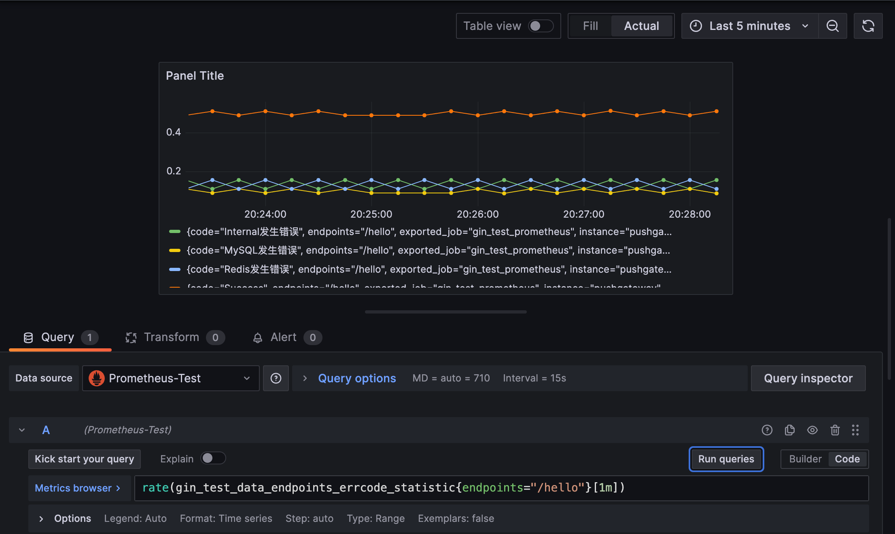Click the Run queries button

click(x=726, y=459)
